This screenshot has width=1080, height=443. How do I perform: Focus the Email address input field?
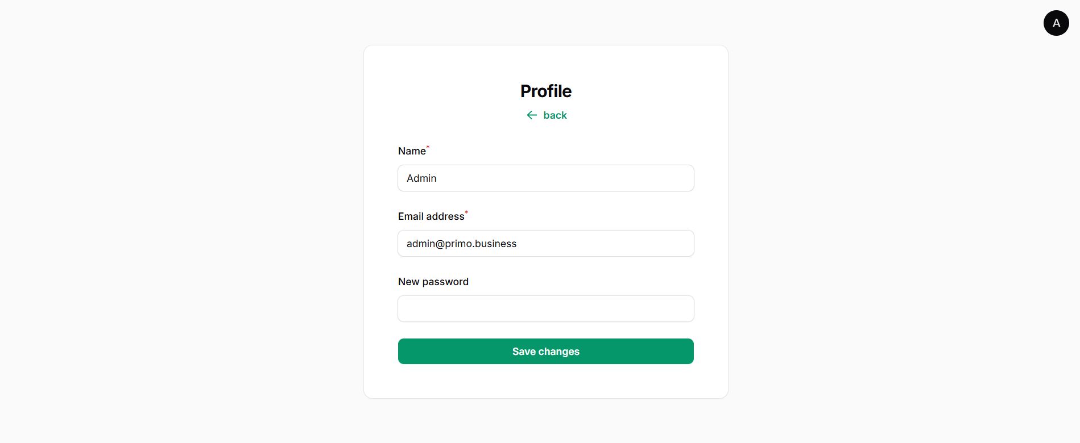[546, 244]
